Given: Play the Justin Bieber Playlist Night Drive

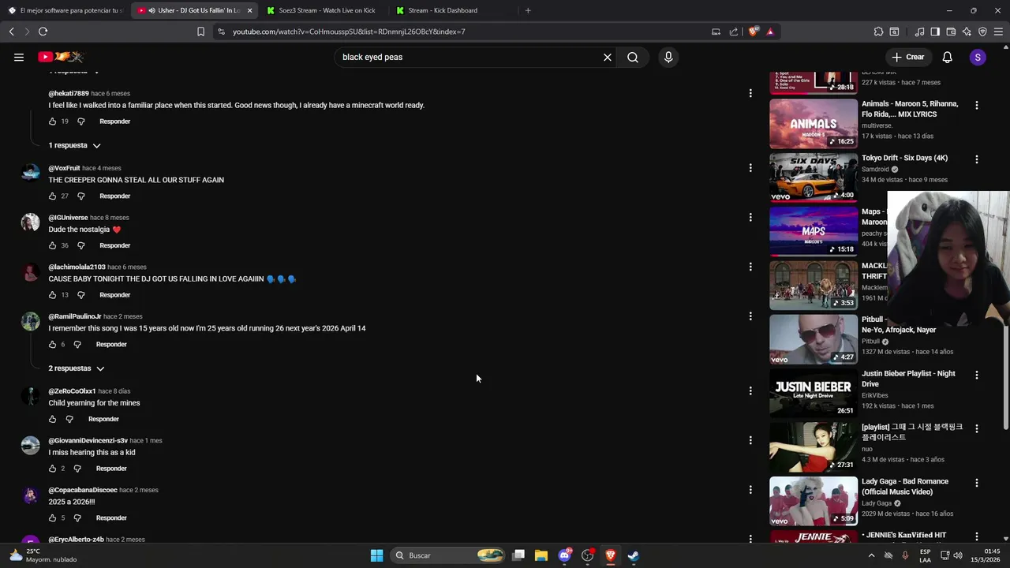Looking at the screenshot, I should pyautogui.click(x=814, y=392).
